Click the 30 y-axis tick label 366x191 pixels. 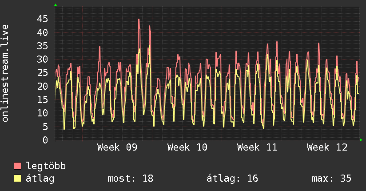(x=43, y=60)
